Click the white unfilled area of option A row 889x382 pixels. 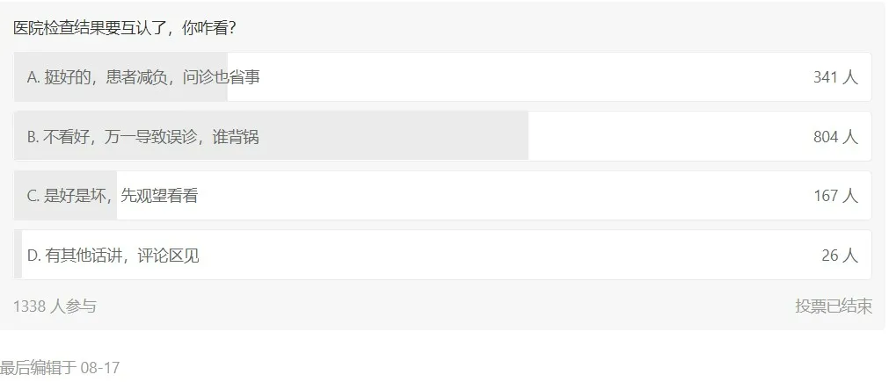(x=528, y=77)
